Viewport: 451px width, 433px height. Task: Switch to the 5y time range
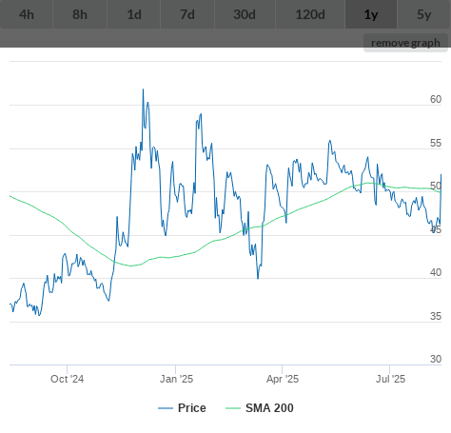point(424,14)
